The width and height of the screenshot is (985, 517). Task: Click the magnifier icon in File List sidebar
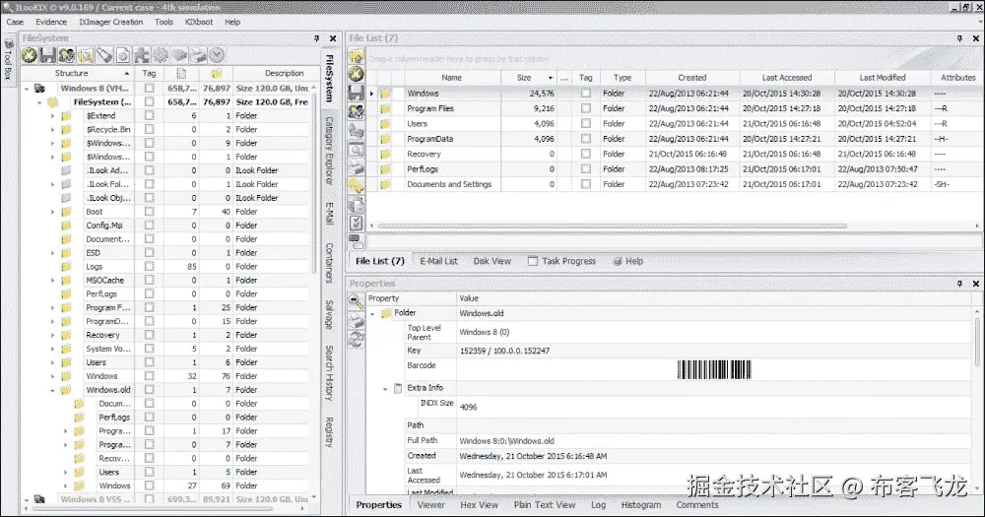357,149
